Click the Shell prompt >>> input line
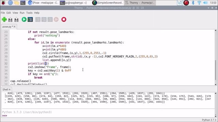The width and height of the screenshot is (218, 122). [108, 116]
